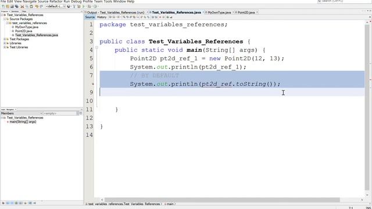Toggle Show Non-Public Members in Navigator
The height and width of the screenshot is (209, 372).
[x=16, y=203]
